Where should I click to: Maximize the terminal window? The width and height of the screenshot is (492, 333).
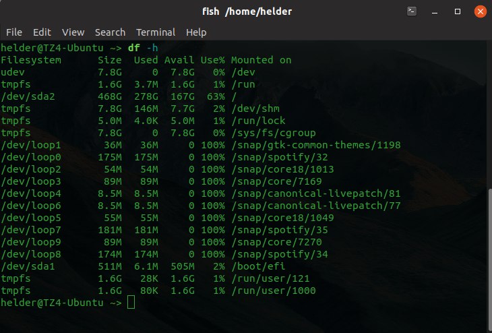pyautogui.click(x=458, y=11)
